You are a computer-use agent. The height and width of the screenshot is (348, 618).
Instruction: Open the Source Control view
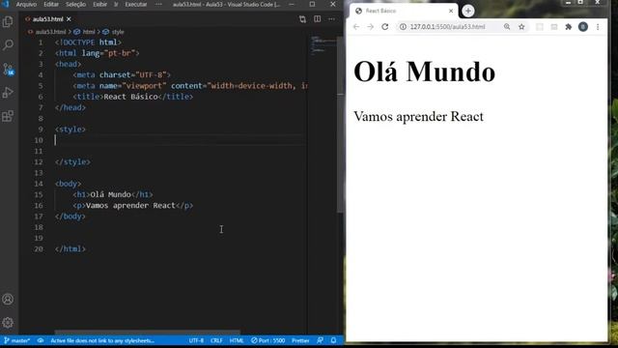pyautogui.click(x=8, y=69)
